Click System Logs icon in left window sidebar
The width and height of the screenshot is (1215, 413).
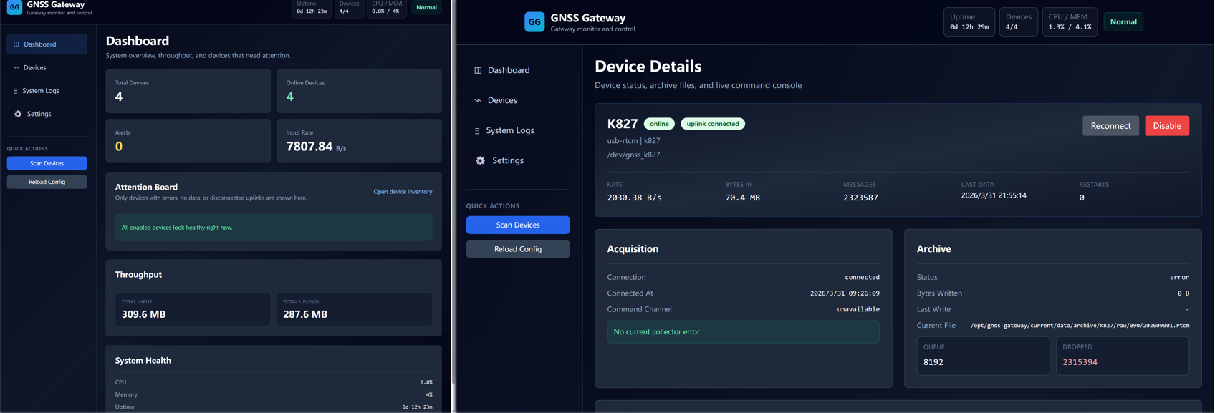click(x=16, y=91)
